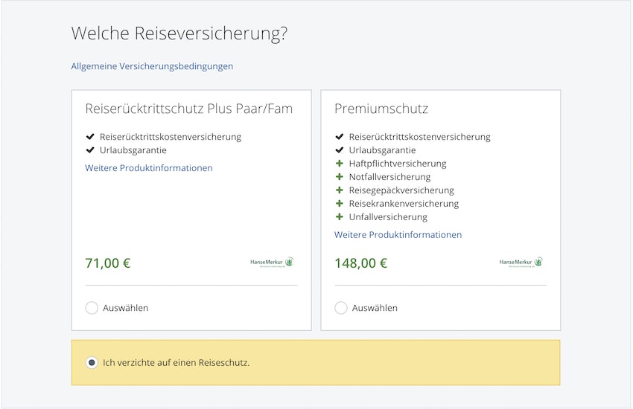Choose 'Ich verzichte auf einen Reiseschutz' option
Image resolution: width=633 pixels, height=409 pixels.
(x=92, y=363)
